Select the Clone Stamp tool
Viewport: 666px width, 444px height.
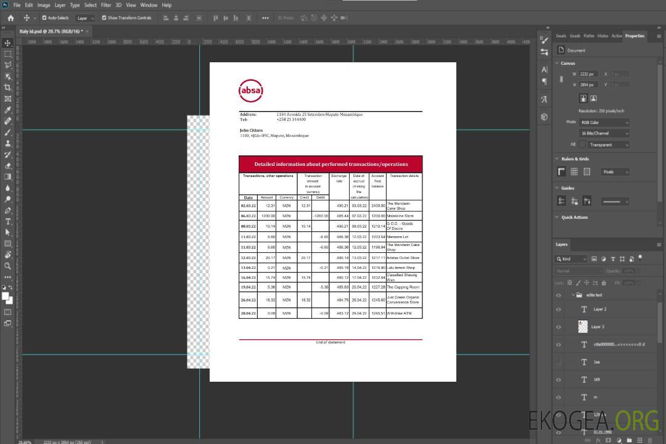tap(8, 143)
